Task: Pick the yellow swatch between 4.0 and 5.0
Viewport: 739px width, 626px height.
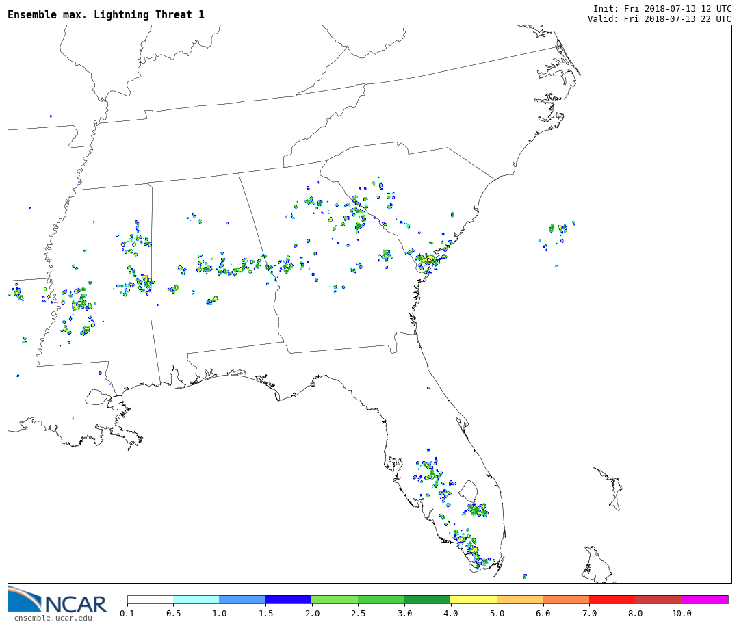Action: click(x=474, y=599)
